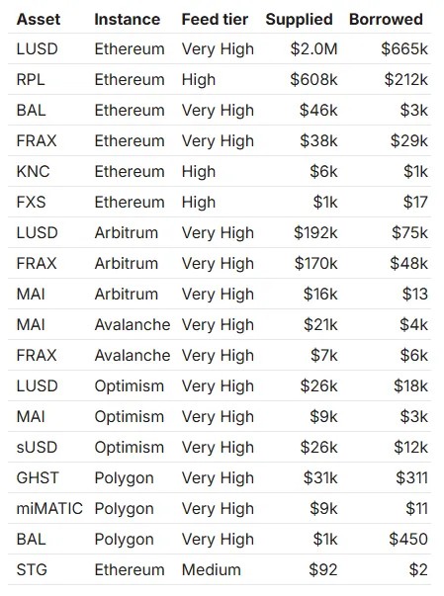The width and height of the screenshot is (444, 596).
Task: Select the Feed tier column header
Action: pos(215,20)
